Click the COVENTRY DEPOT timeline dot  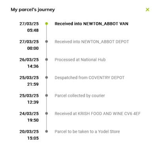point(47,77)
